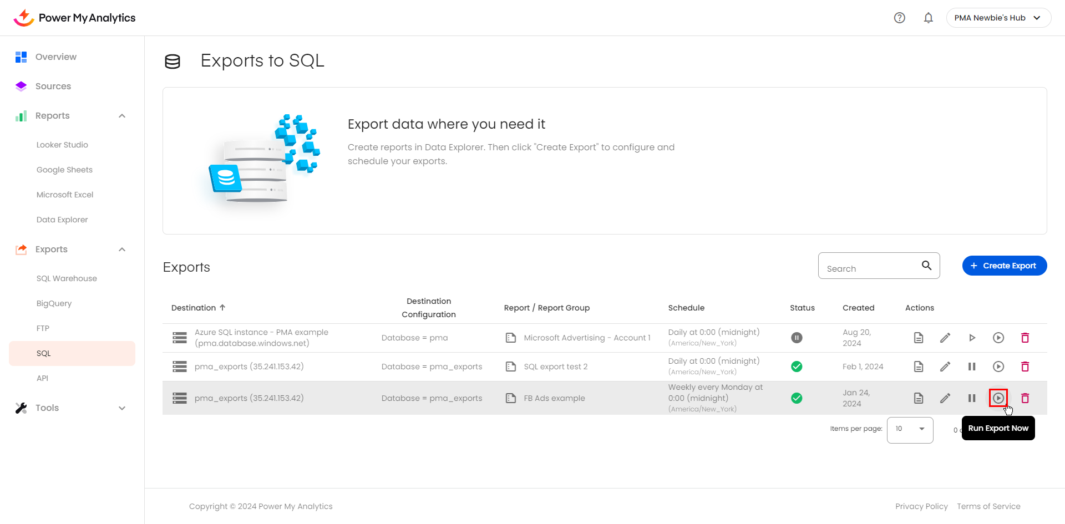This screenshot has width=1065, height=524.
Task: Run the FB Ads example export now
Action: tap(998, 398)
